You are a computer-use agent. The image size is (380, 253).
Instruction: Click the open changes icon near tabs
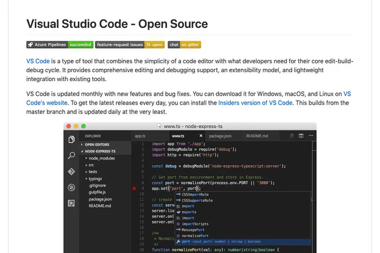coord(291,135)
